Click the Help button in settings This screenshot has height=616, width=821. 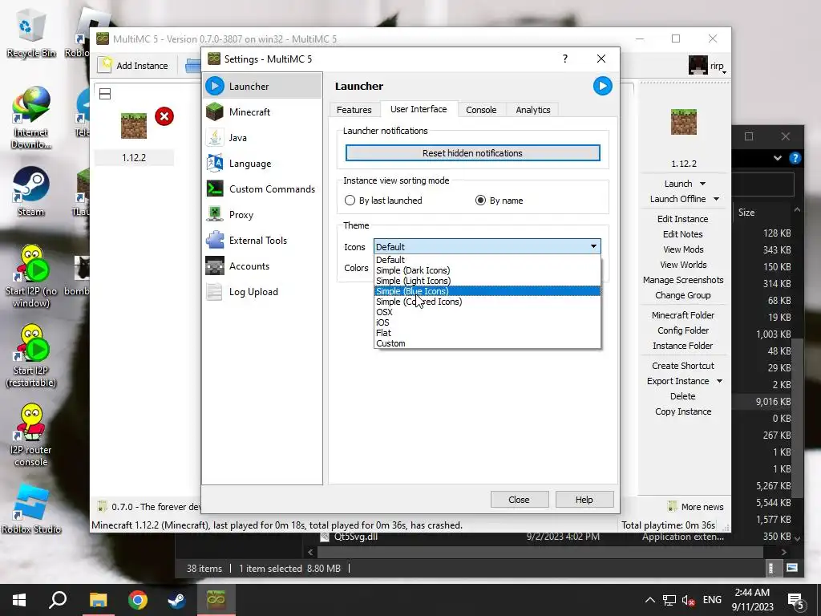tap(584, 500)
